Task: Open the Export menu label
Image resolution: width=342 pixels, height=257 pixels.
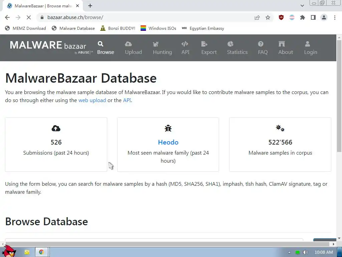Action: pos(209,52)
